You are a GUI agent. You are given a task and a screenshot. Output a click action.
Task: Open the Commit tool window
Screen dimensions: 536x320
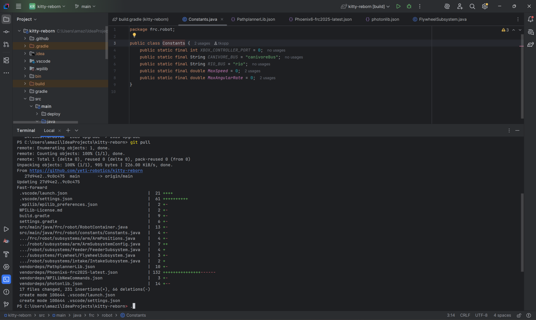(x=6, y=32)
